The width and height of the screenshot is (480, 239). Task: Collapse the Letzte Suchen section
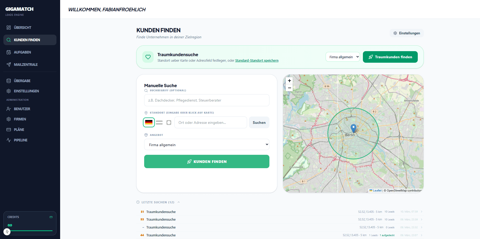(179, 202)
